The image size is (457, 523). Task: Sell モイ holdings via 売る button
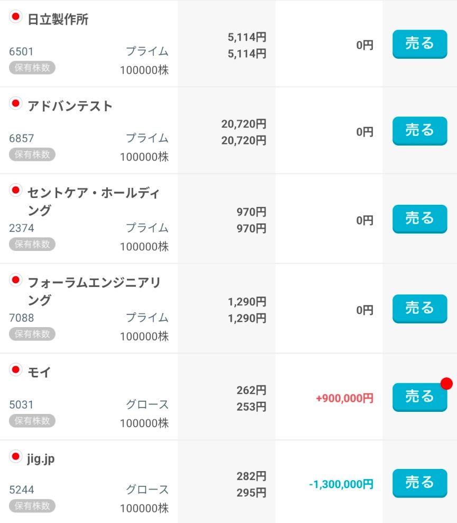tap(419, 397)
